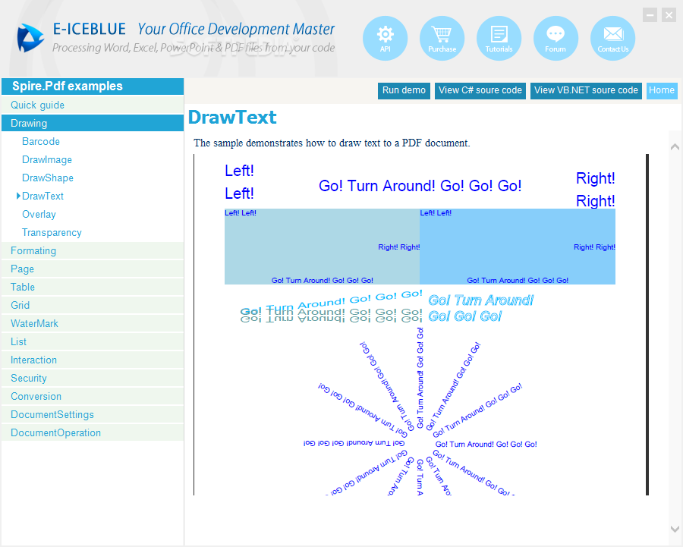Open the Quick guide section

(93, 105)
